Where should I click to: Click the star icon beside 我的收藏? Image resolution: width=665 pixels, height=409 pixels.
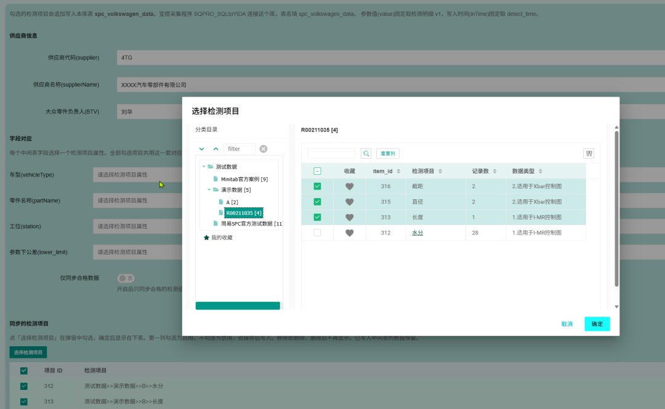tap(206, 237)
